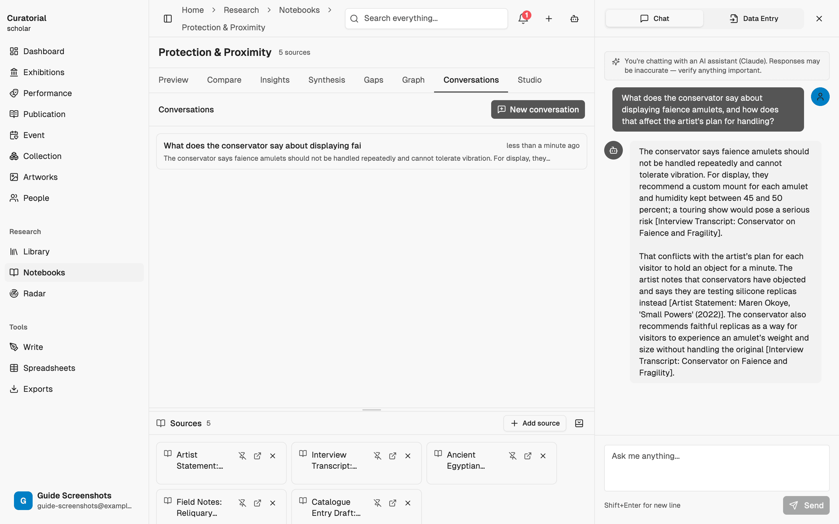Navigate to Exhibitions
The height and width of the screenshot is (524, 839).
click(74, 72)
